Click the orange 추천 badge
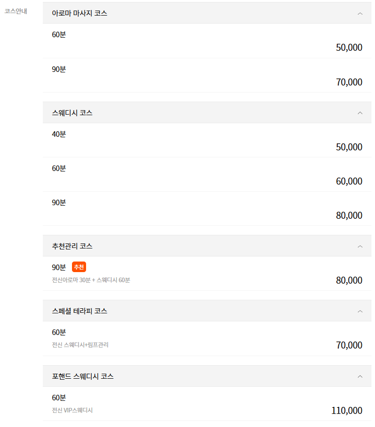The image size is (375, 427). click(79, 267)
